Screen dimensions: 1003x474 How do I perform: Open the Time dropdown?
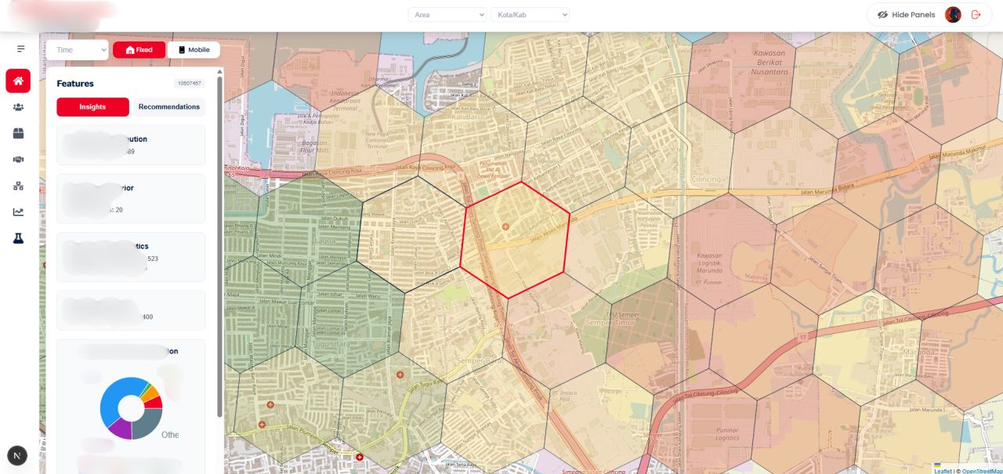[x=77, y=49]
